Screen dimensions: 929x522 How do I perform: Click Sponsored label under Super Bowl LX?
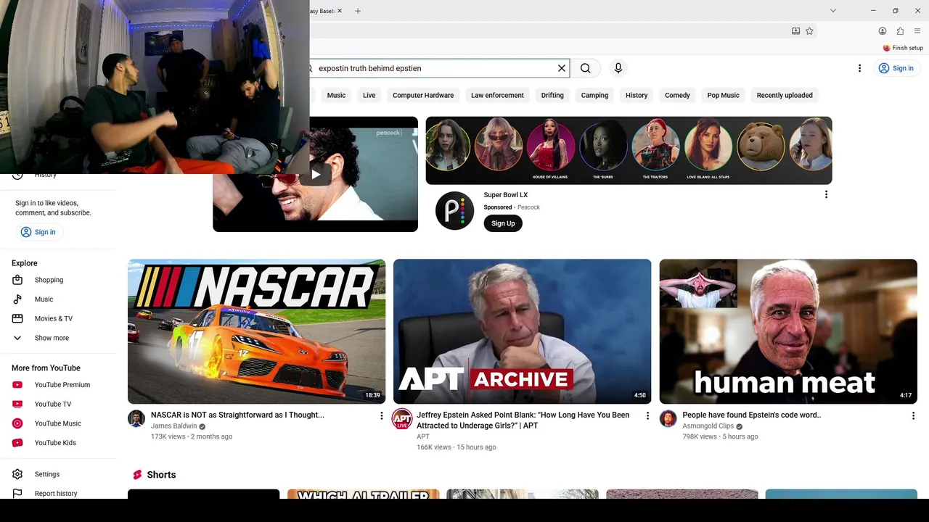498,207
